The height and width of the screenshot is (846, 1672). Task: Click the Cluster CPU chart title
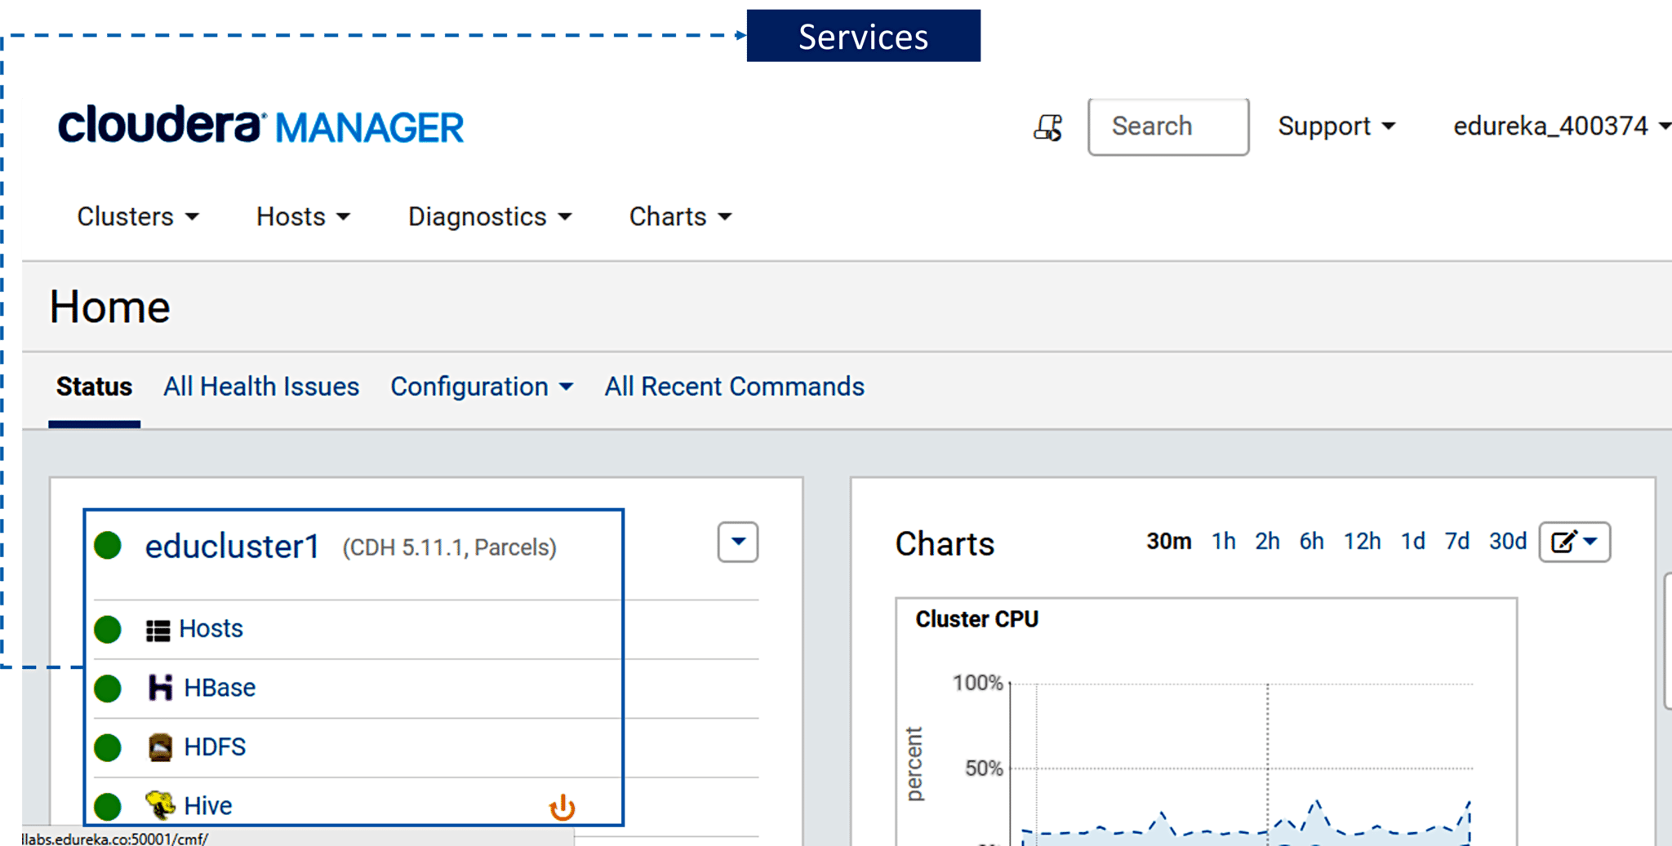point(976,619)
